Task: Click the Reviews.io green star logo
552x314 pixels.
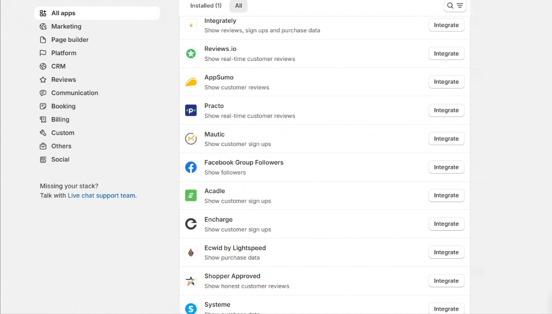Action: pyautogui.click(x=191, y=53)
